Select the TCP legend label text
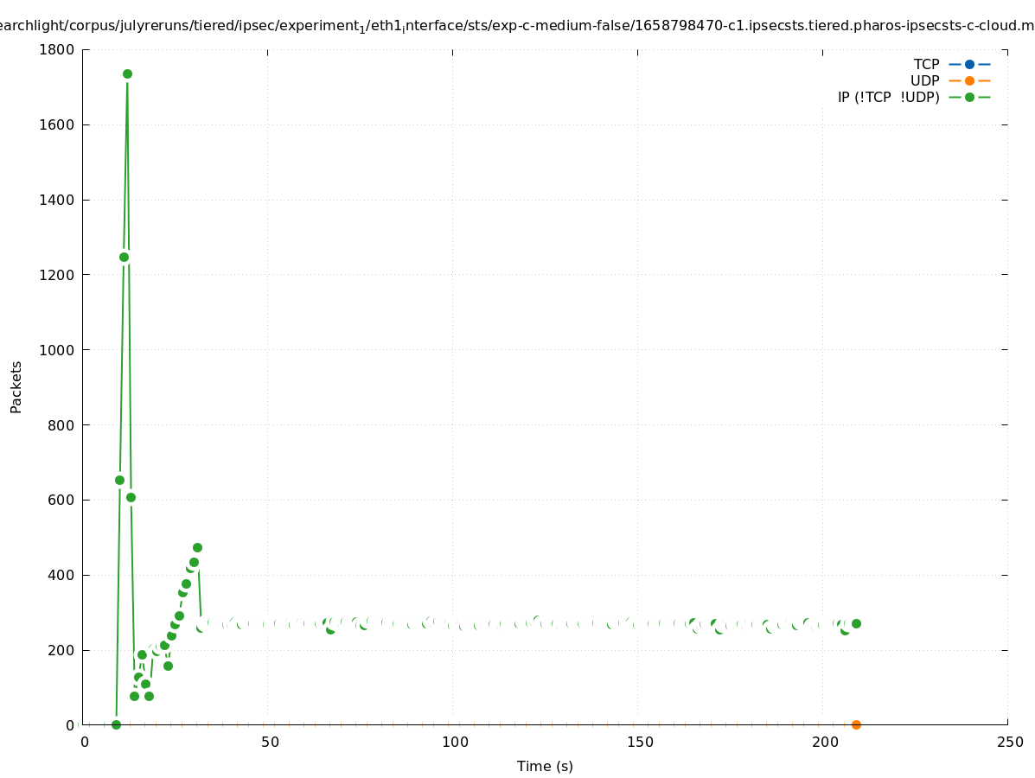This screenshot has height=778, width=1035. (x=926, y=64)
